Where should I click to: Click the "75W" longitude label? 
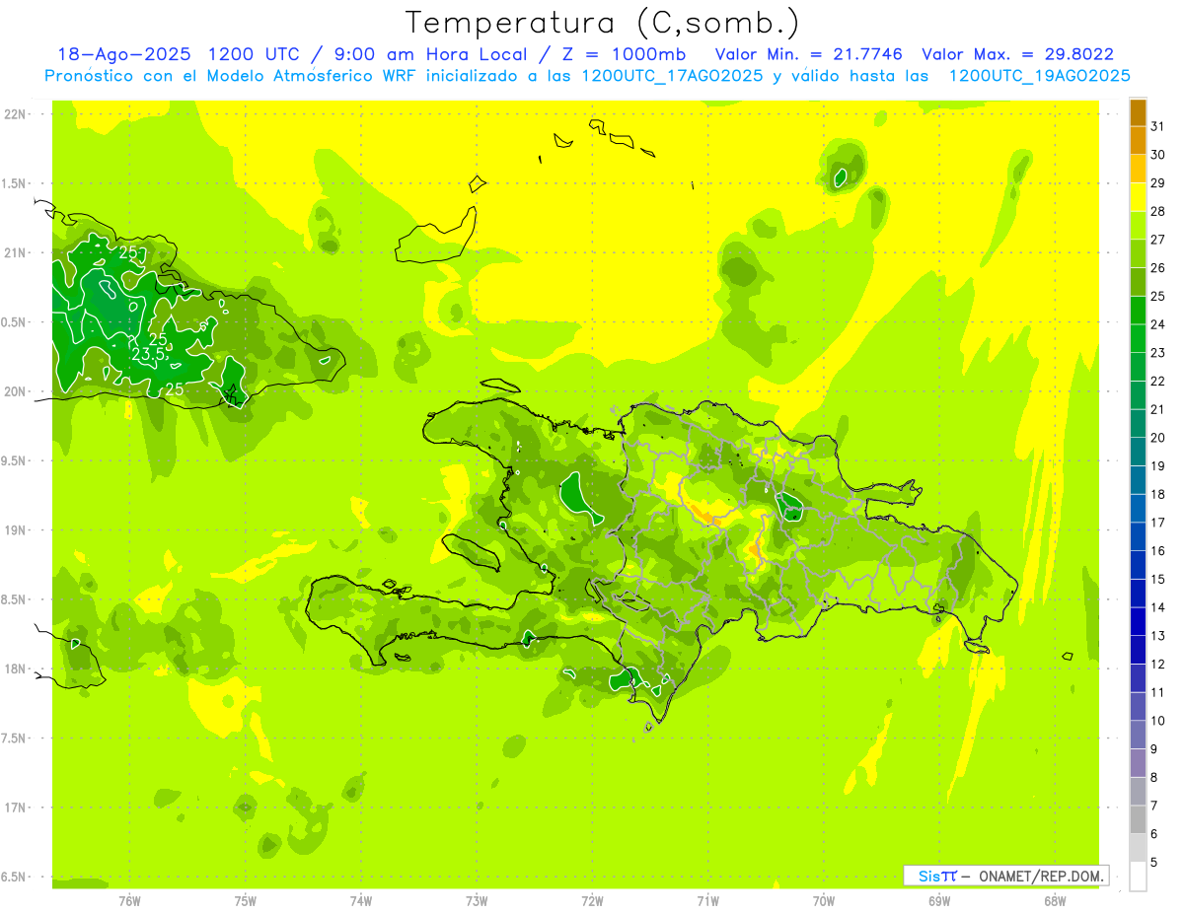pyautogui.click(x=246, y=900)
